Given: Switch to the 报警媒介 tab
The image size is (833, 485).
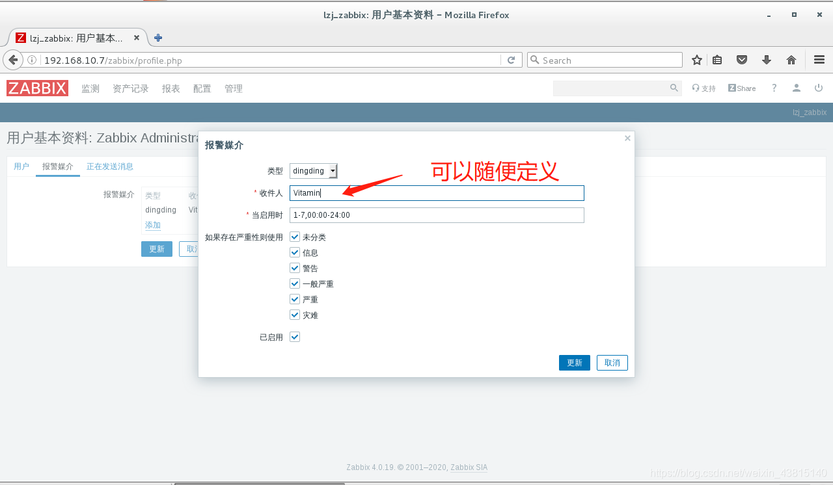Looking at the screenshot, I should (x=58, y=166).
